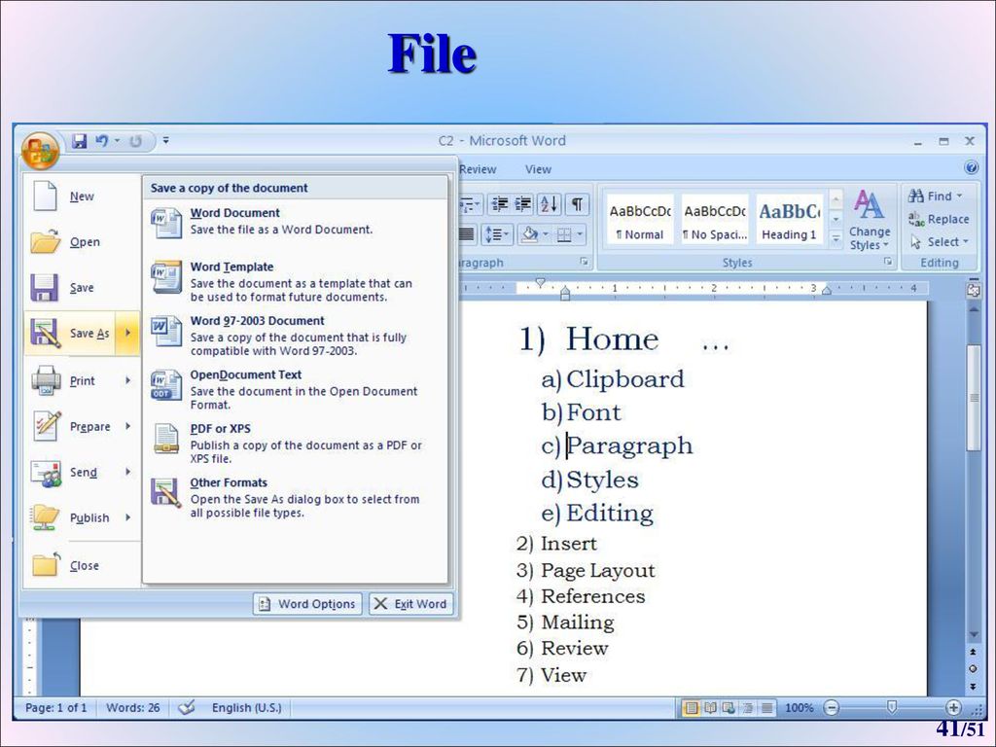
Task: Click Page 1 of 1 status
Action: 55,708
